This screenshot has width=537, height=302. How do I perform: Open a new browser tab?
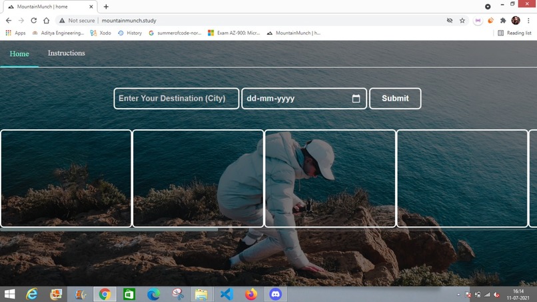(x=106, y=7)
